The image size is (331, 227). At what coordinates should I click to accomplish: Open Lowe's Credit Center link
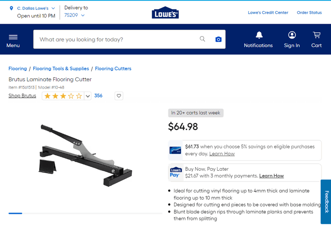(268, 13)
